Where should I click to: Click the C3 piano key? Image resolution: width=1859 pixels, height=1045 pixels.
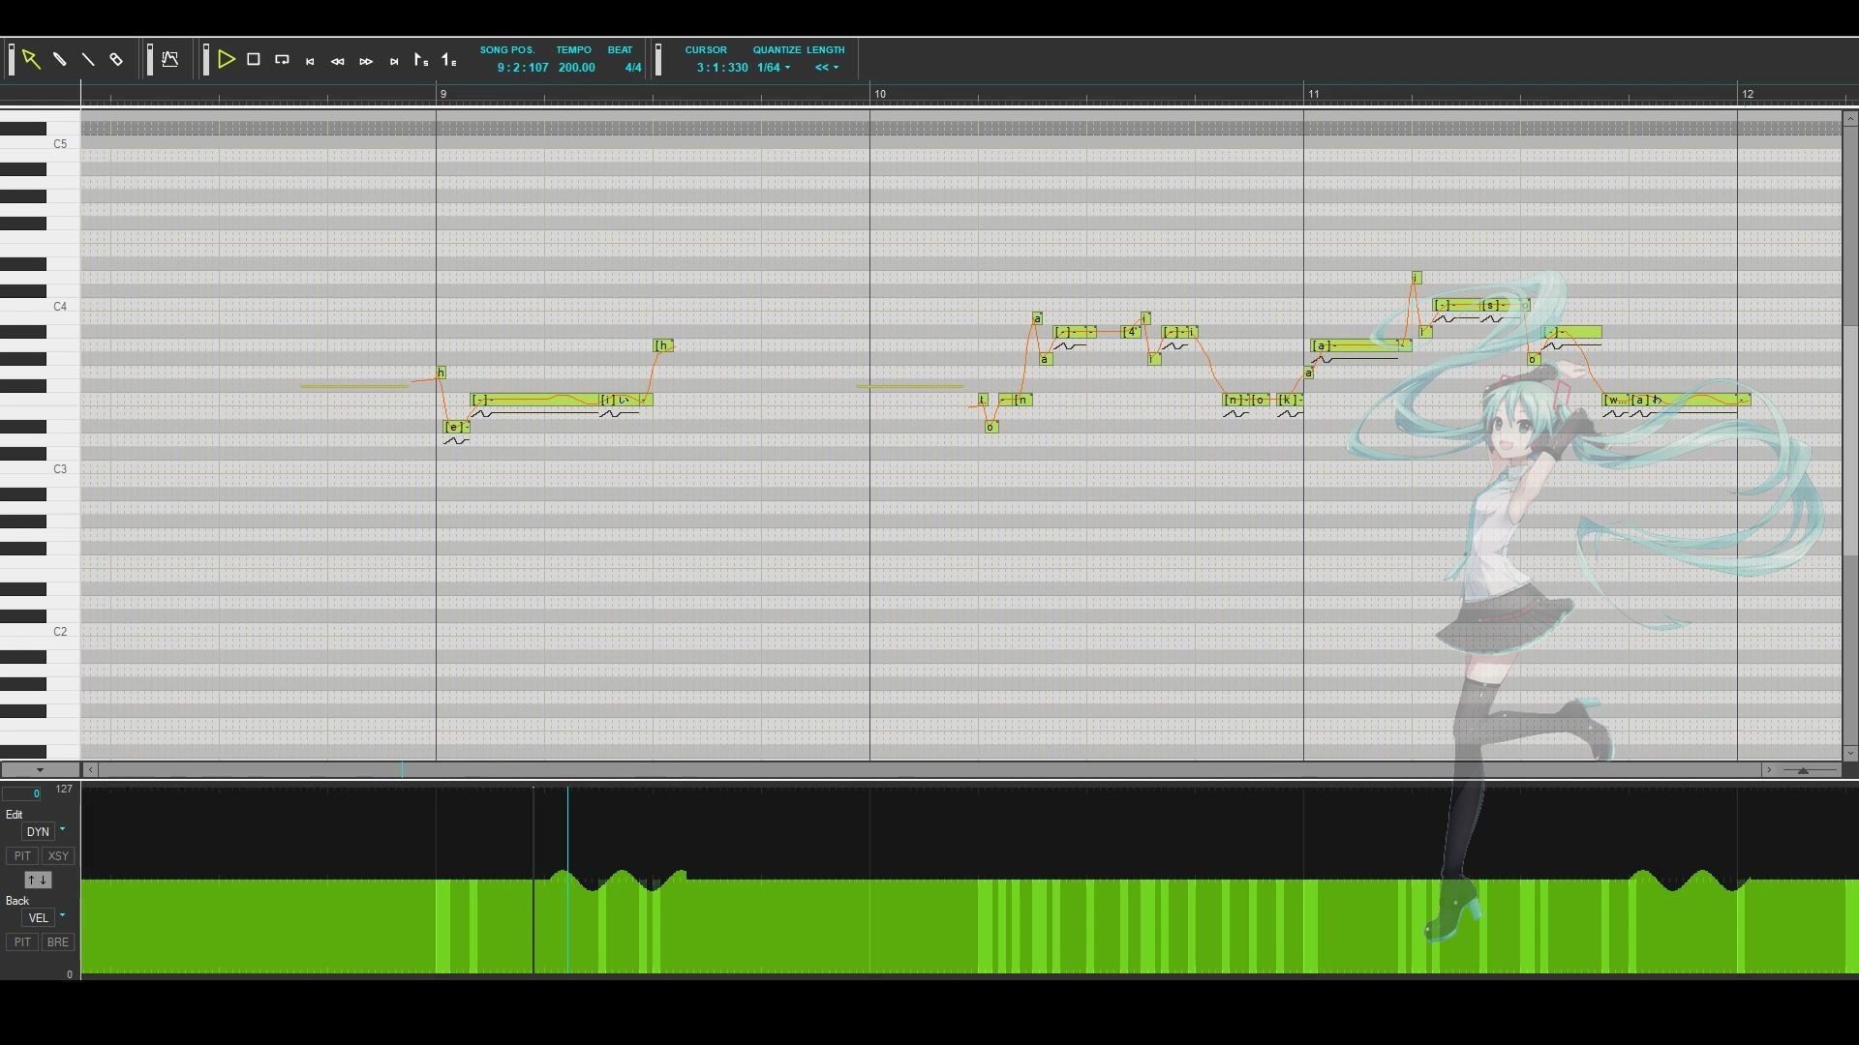60,469
